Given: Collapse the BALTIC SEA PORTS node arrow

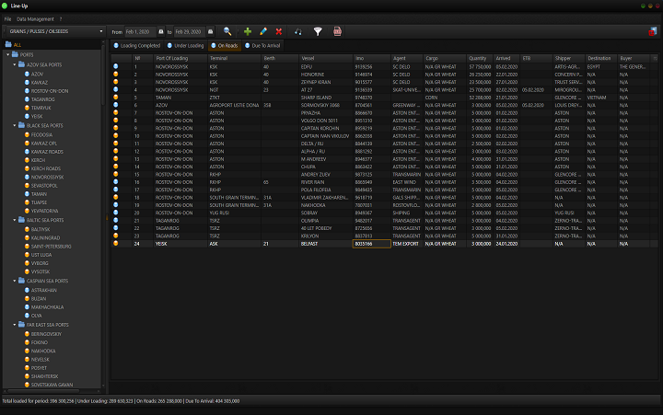Looking at the screenshot, I should [15, 220].
